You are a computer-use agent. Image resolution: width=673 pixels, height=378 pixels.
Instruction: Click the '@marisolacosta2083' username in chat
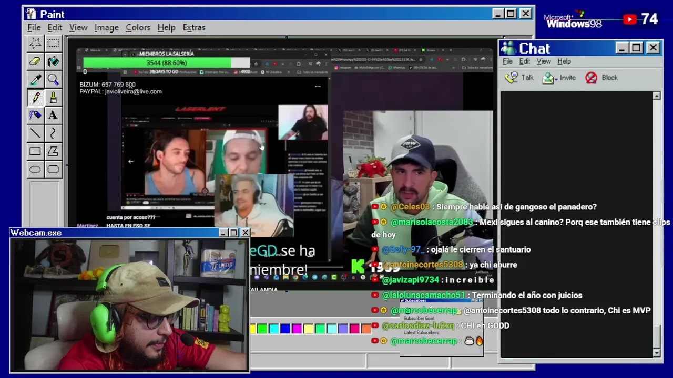432,222
